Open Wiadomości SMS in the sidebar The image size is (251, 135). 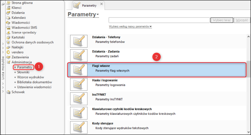click(x=24, y=28)
